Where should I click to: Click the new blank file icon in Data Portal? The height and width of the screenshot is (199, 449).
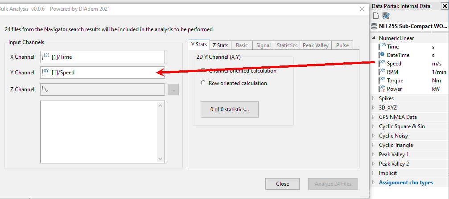375,16
